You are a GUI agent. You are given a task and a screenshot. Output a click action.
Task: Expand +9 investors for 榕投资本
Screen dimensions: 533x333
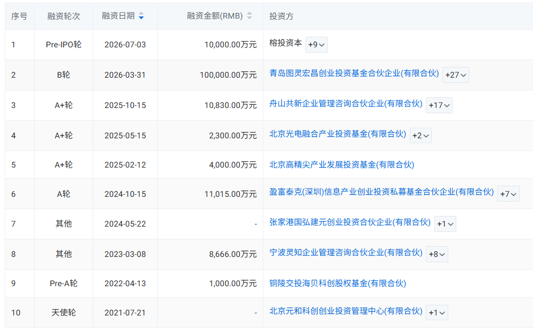[317, 45]
